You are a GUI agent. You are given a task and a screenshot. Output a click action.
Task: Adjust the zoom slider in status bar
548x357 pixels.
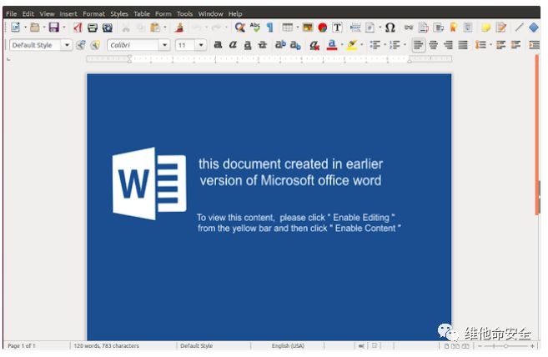(x=505, y=345)
